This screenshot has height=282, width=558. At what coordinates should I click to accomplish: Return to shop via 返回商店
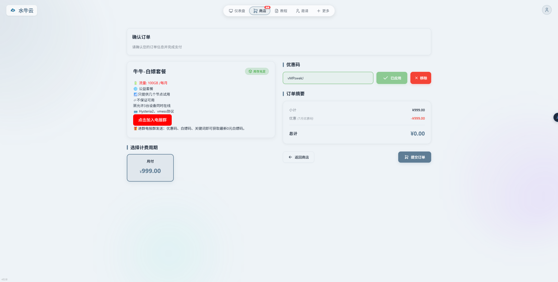[x=299, y=157]
